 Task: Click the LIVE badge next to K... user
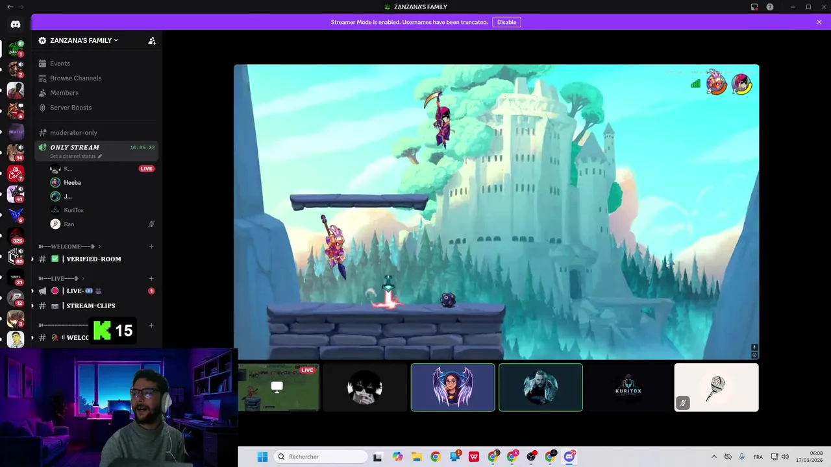tap(147, 169)
